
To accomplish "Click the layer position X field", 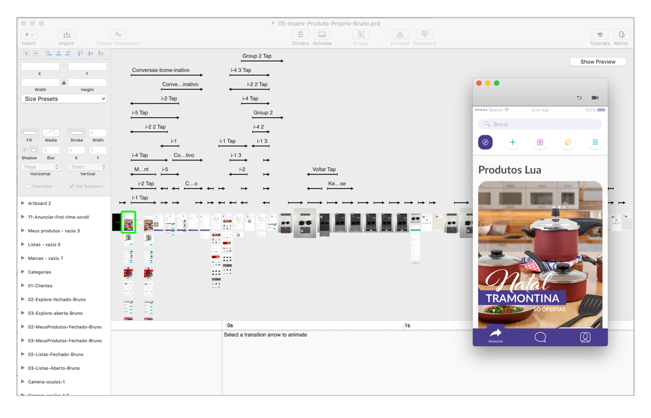I will click(40, 66).
